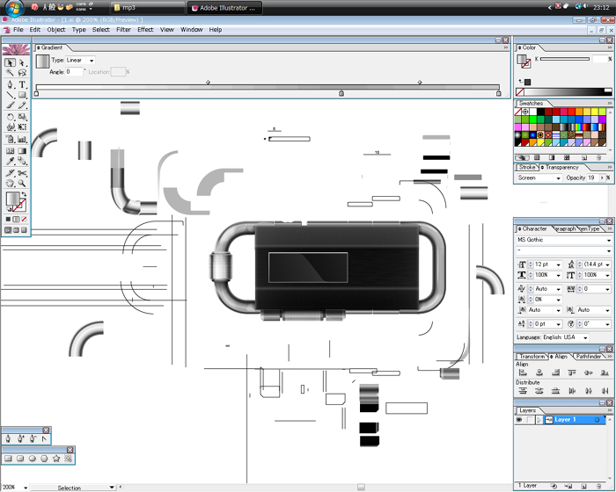Select the Pen tool
616x492 pixels.
[11, 85]
